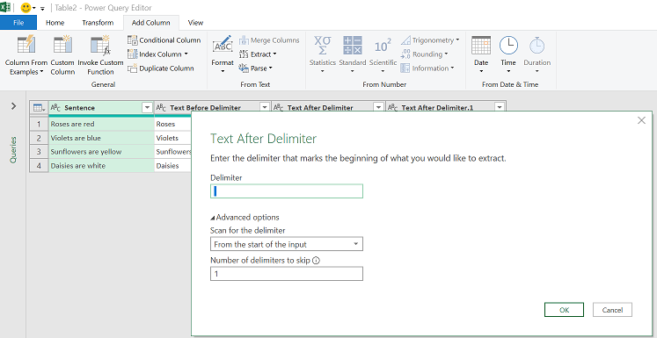
Task: Add a Conditional Column
Action: [x=164, y=40]
